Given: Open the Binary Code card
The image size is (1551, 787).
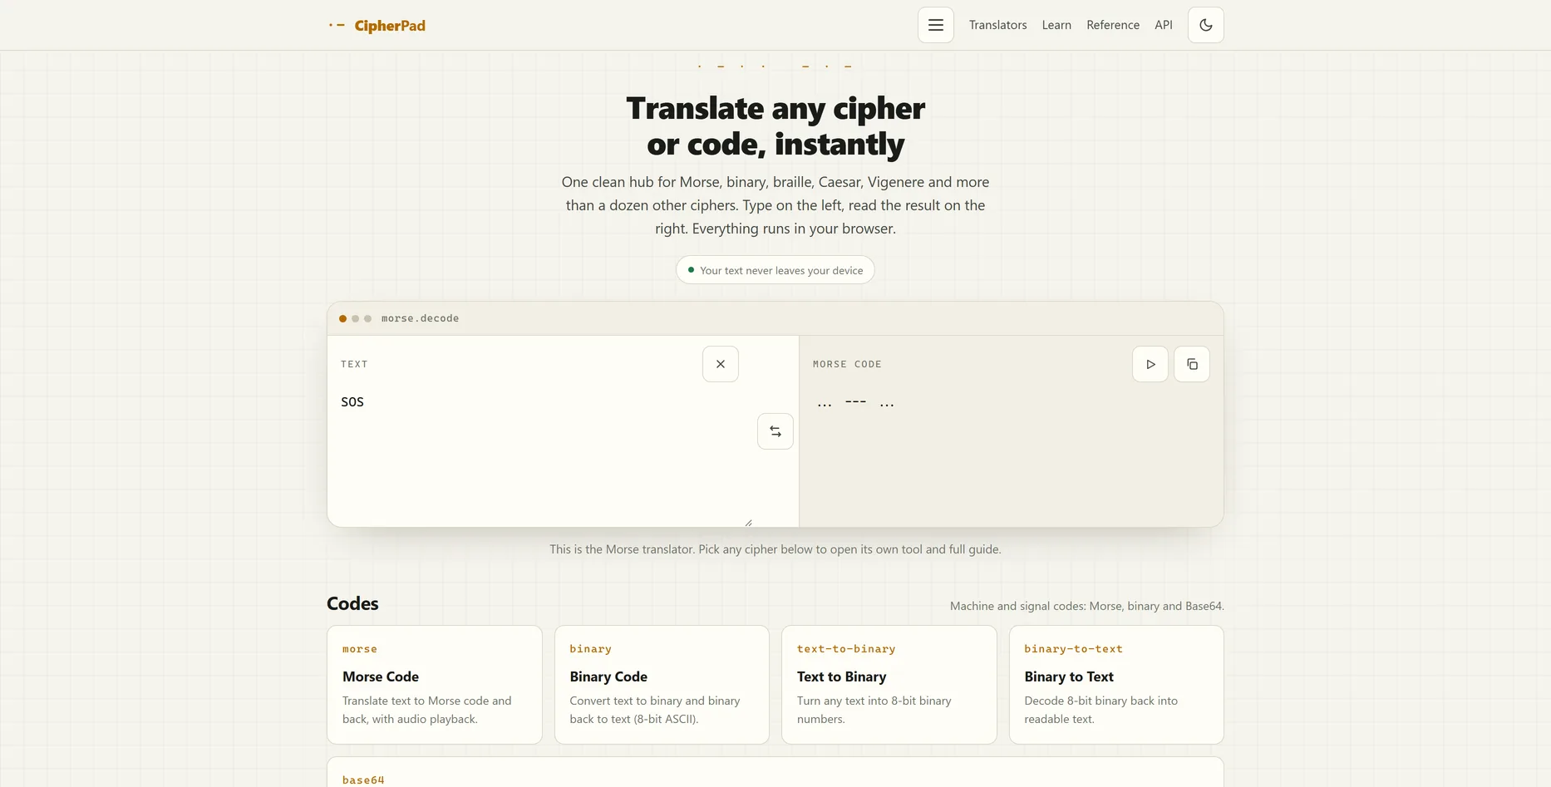Looking at the screenshot, I should click(x=662, y=685).
